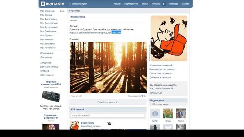Screen dimensions: 244x137
Task: Open subscriber Артём's placeholder avatar
Action: click(x=155, y=113)
